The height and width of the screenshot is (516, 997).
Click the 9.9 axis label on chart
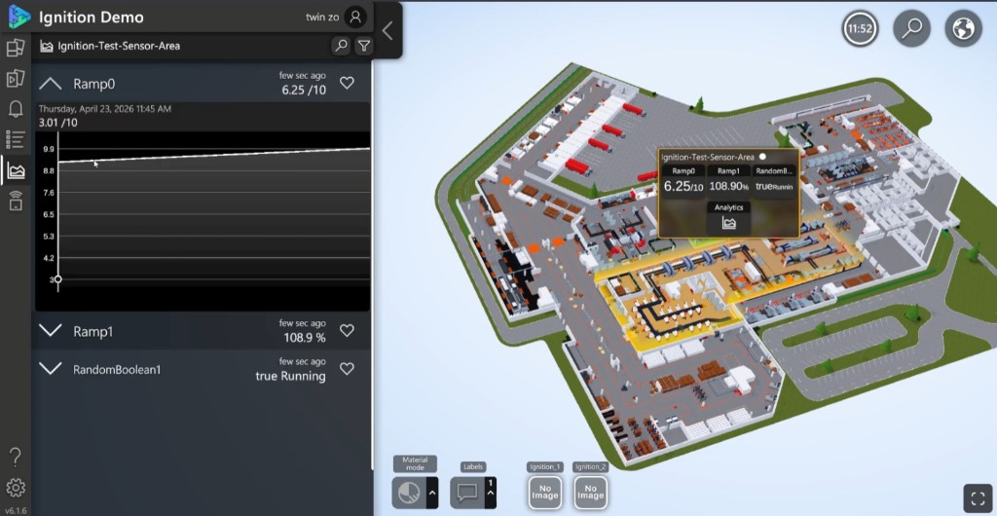click(x=49, y=149)
